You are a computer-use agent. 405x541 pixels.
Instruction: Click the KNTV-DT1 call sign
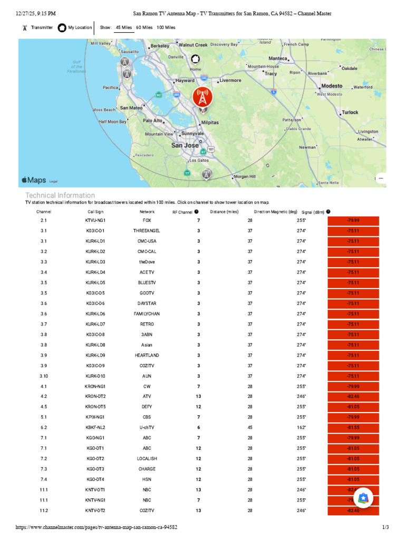tap(95, 490)
